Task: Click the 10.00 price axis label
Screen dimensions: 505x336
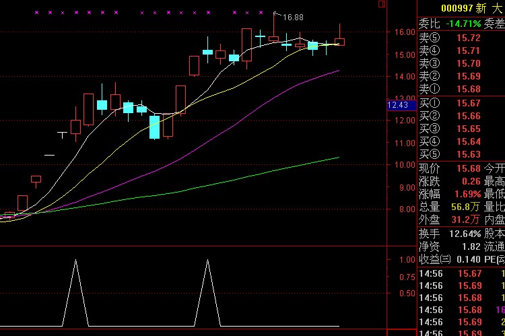Action: pyautogui.click(x=405, y=165)
